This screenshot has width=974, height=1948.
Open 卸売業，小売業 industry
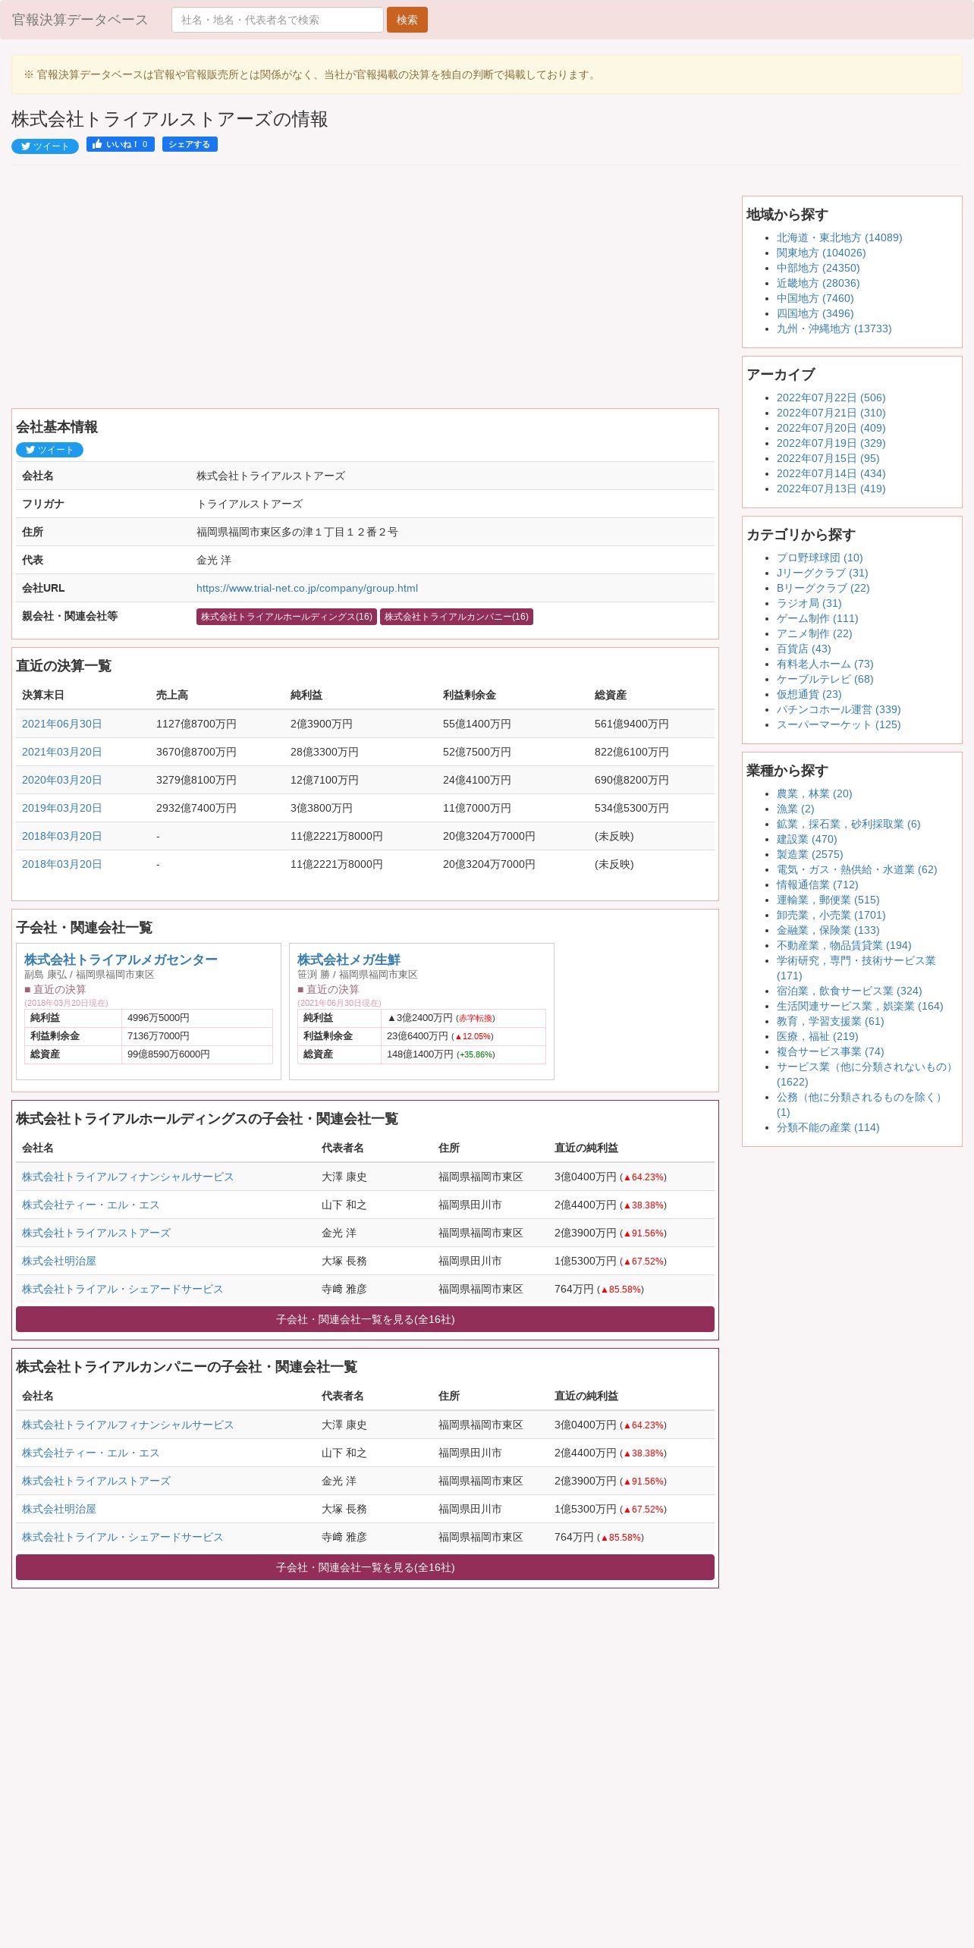[x=831, y=915]
